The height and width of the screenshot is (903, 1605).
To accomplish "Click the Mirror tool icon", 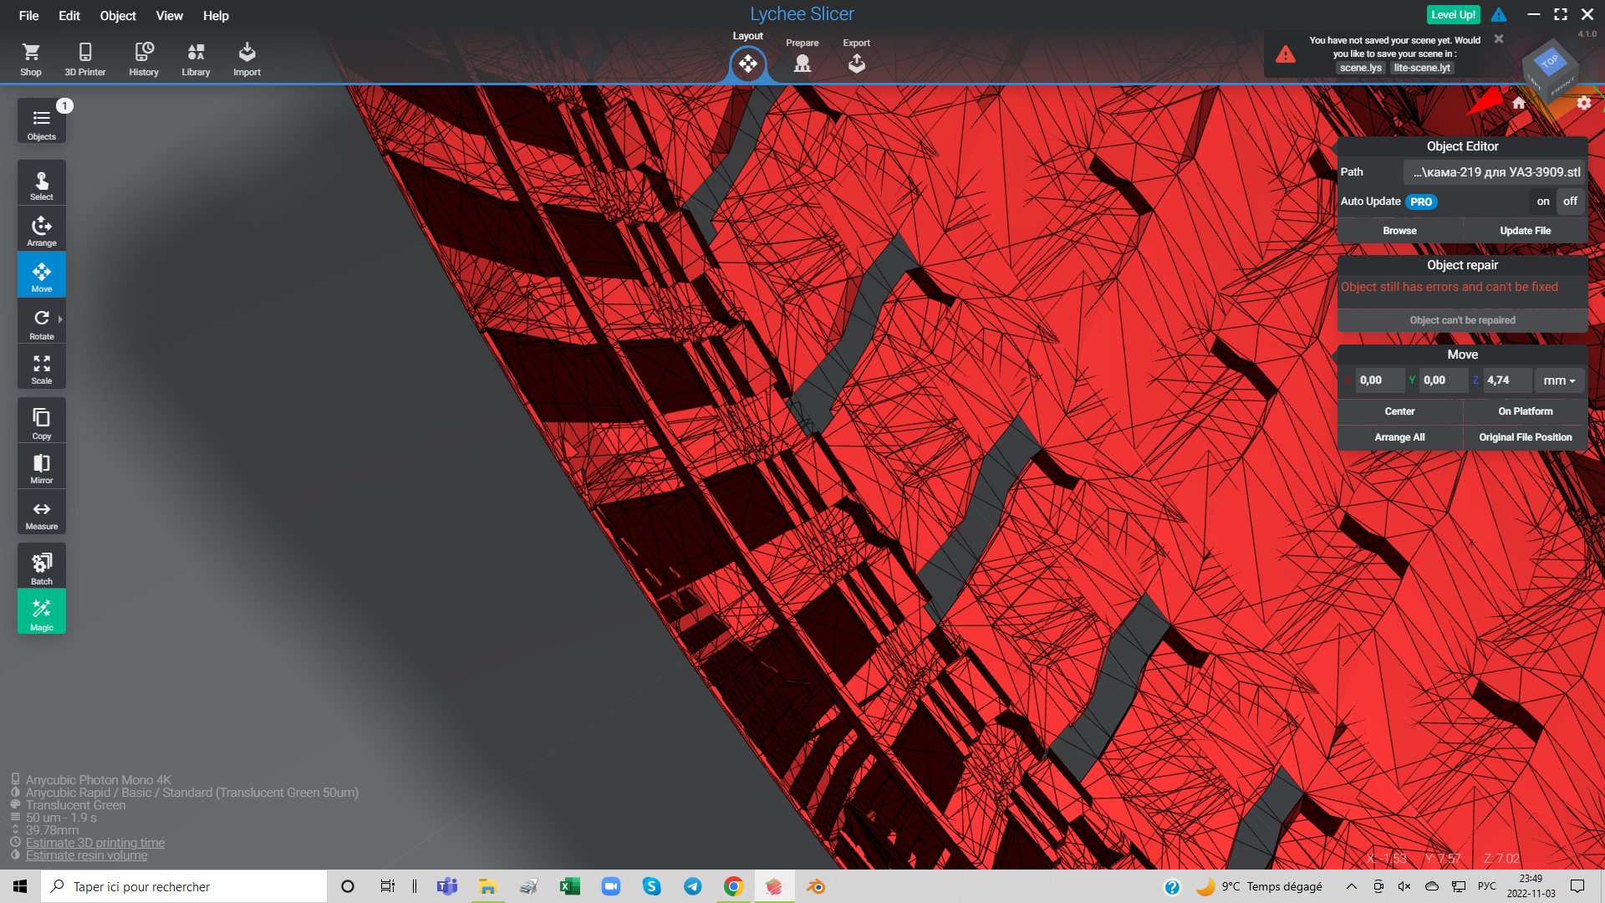I will [x=41, y=467].
